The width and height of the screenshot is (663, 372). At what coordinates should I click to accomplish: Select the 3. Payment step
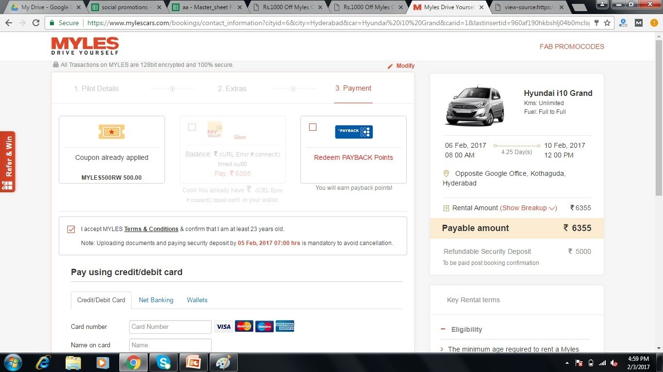point(353,88)
